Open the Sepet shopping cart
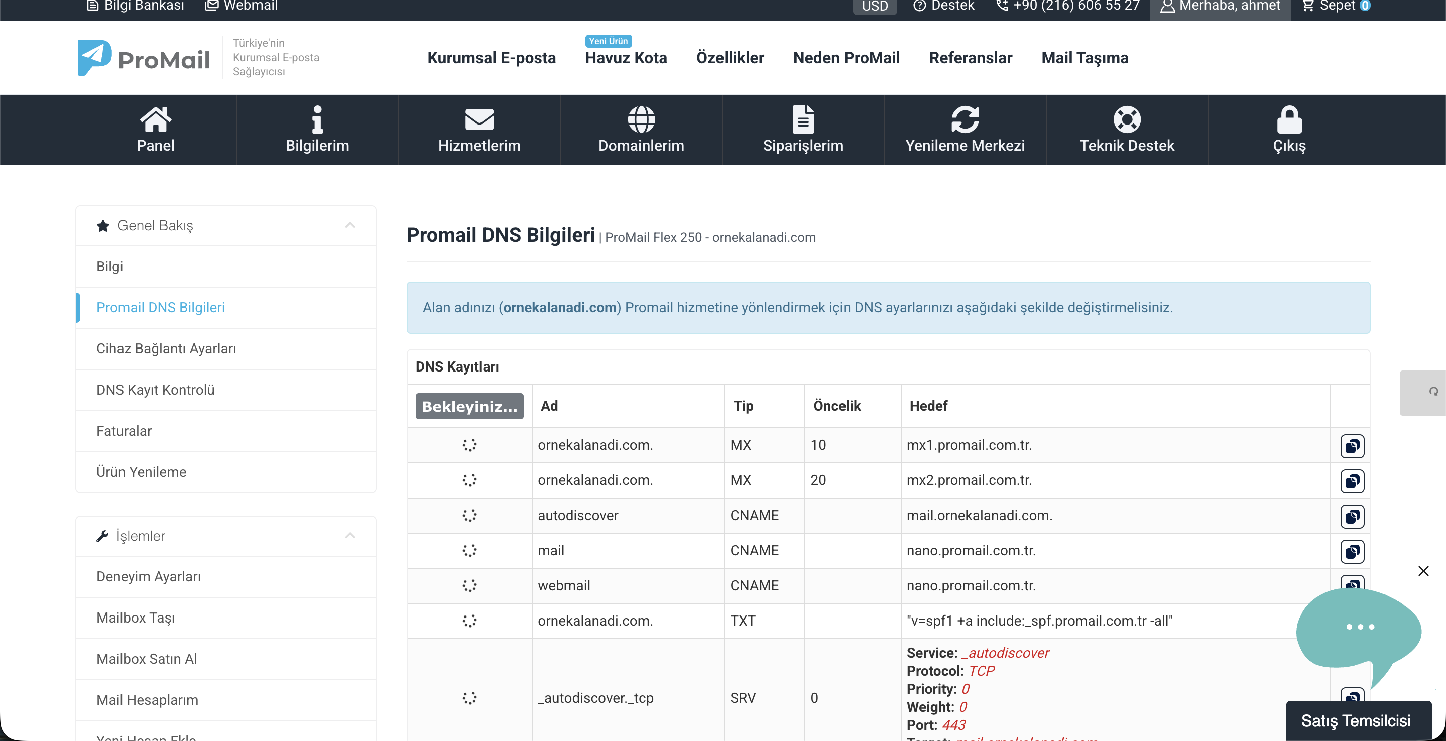Image resolution: width=1446 pixels, height=741 pixels. coord(1336,6)
